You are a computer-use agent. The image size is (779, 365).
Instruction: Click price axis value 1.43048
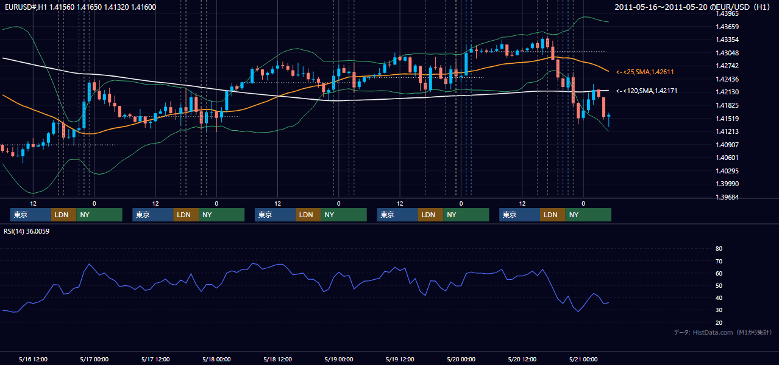tap(727, 53)
